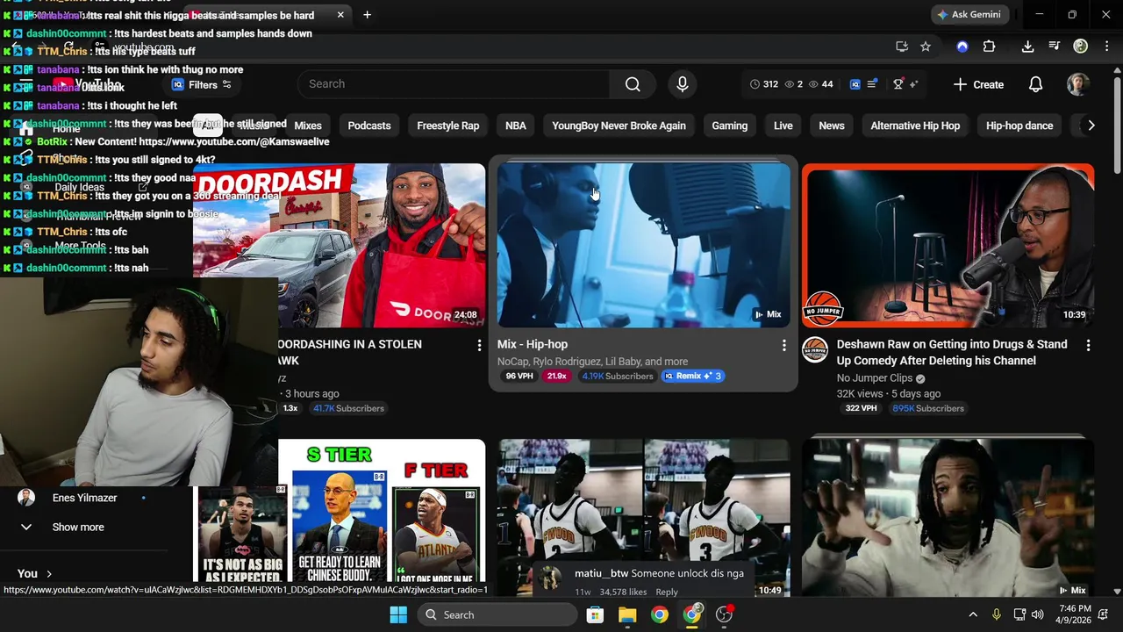This screenshot has height=632, width=1123.
Task: Open the YouTube notifications bell
Action: click(x=1035, y=84)
